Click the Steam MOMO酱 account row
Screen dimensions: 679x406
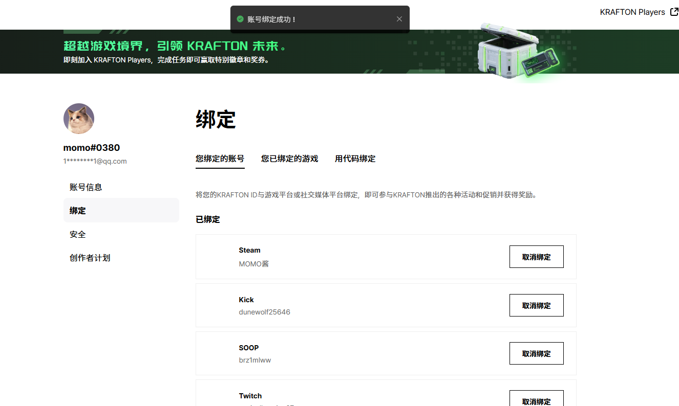pos(386,257)
